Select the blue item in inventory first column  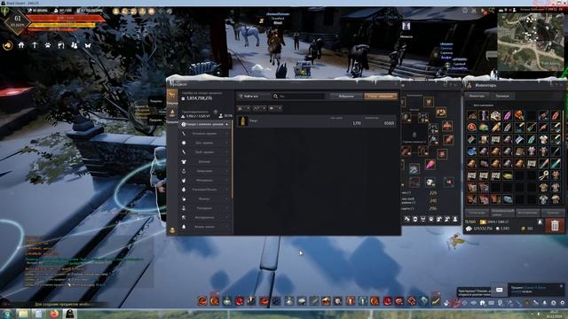click(471, 152)
